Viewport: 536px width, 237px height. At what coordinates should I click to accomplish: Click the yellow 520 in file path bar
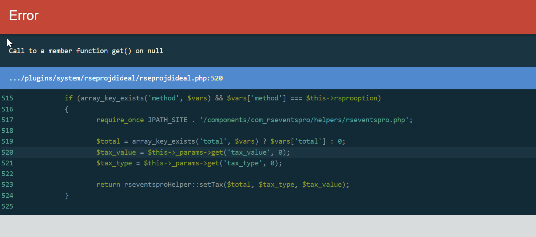tap(217, 78)
